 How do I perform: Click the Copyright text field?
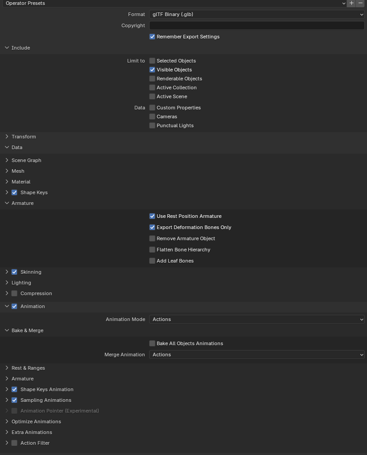tap(257, 25)
